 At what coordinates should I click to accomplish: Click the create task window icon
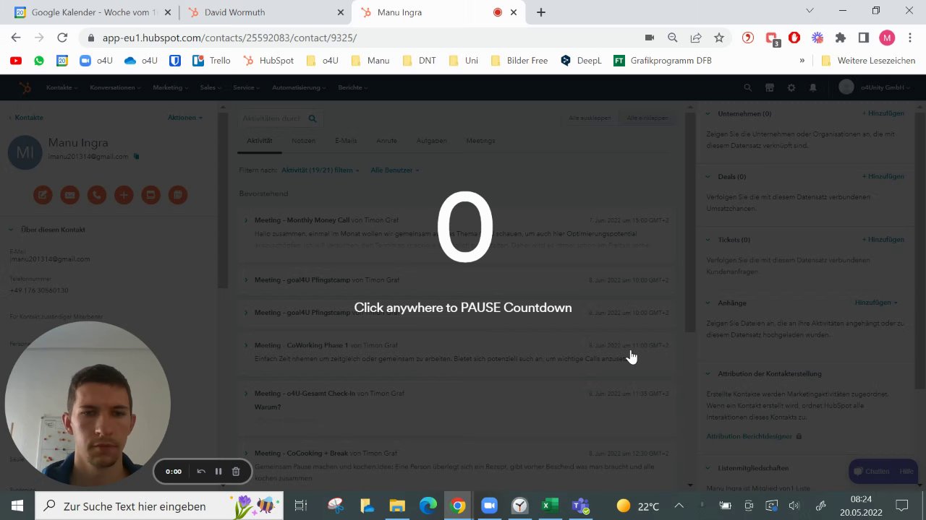[150, 194]
